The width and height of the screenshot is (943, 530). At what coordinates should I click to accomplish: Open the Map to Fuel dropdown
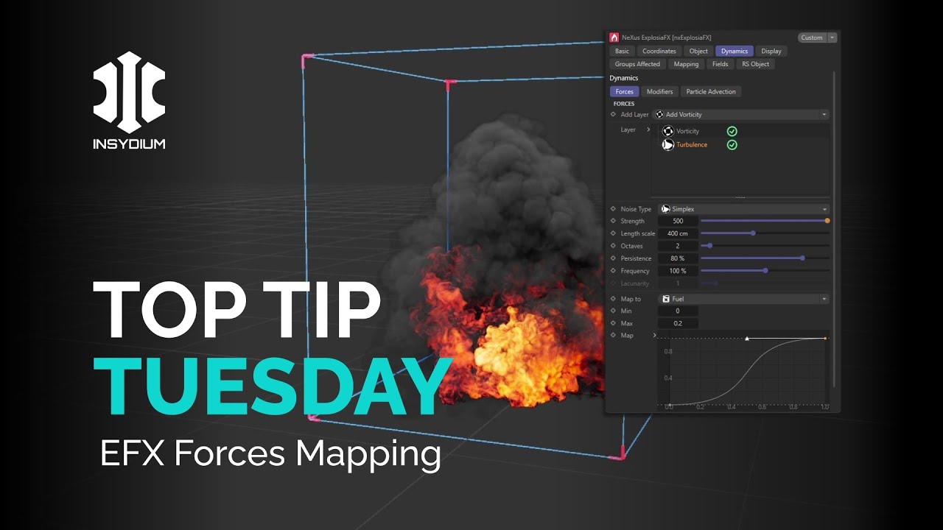744,299
